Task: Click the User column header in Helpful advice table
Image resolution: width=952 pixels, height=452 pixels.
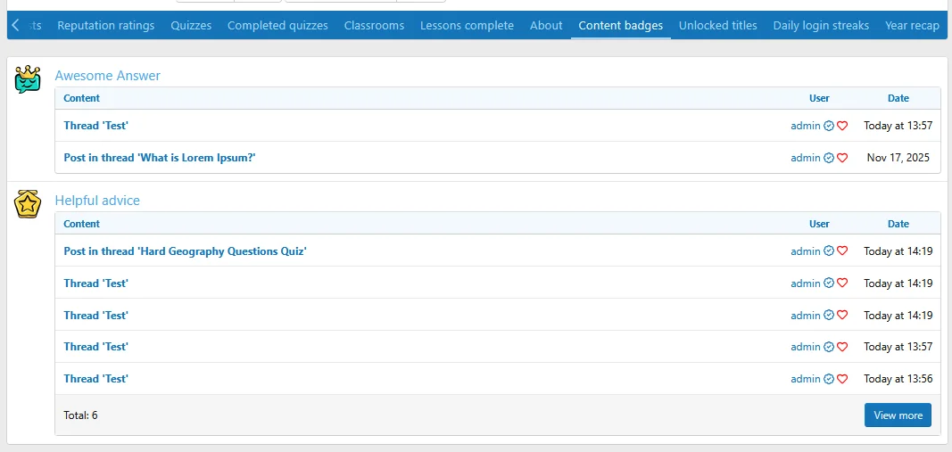Action: [x=819, y=224]
